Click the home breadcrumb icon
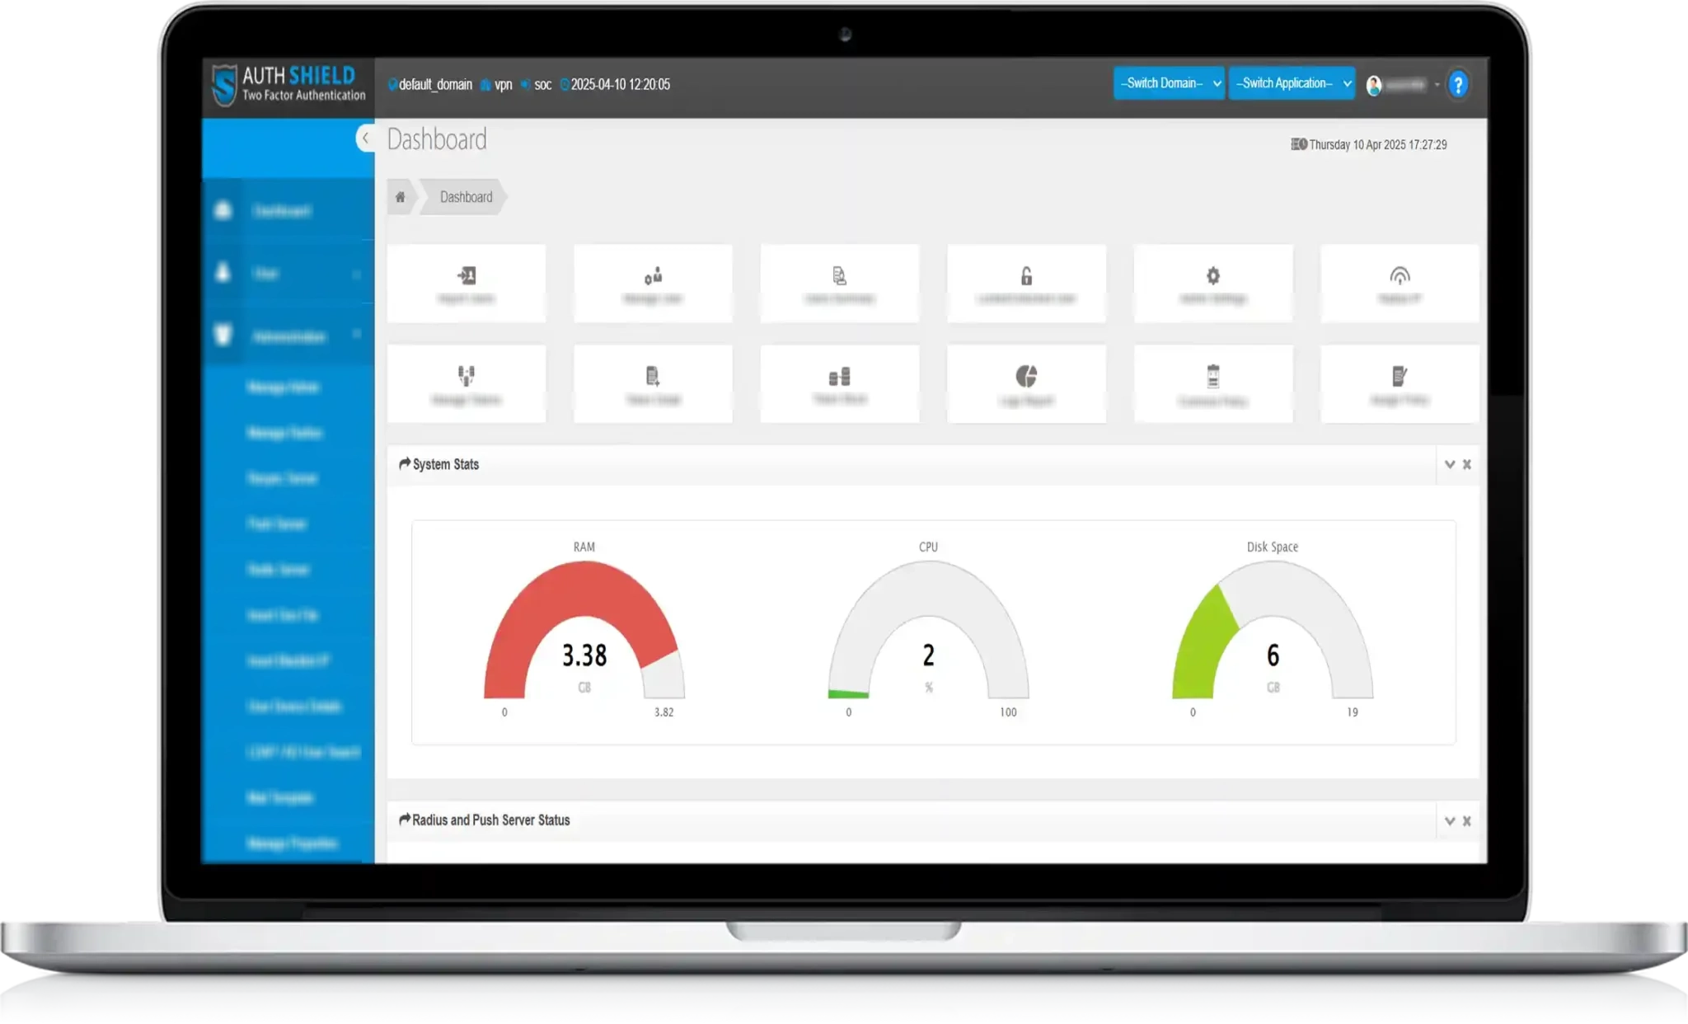This screenshot has width=1688, height=1024. coord(401,197)
